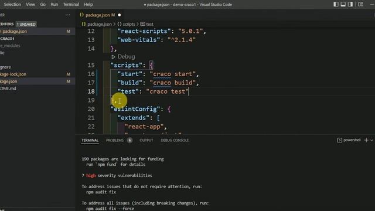Open the Selection menu
This screenshot has width=375, height=211.
pyautogui.click(x=12, y=4)
